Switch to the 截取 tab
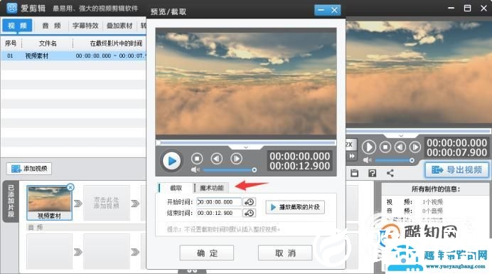Viewport: 492px width, 274px height. (176, 188)
